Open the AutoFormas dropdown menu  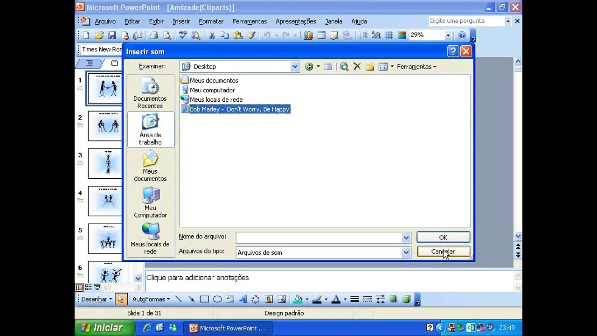[151, 299]
